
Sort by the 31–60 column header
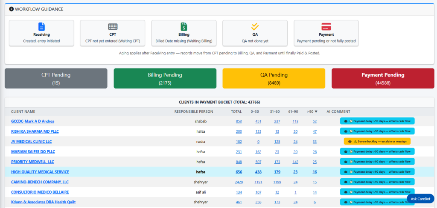coord(275,111)
